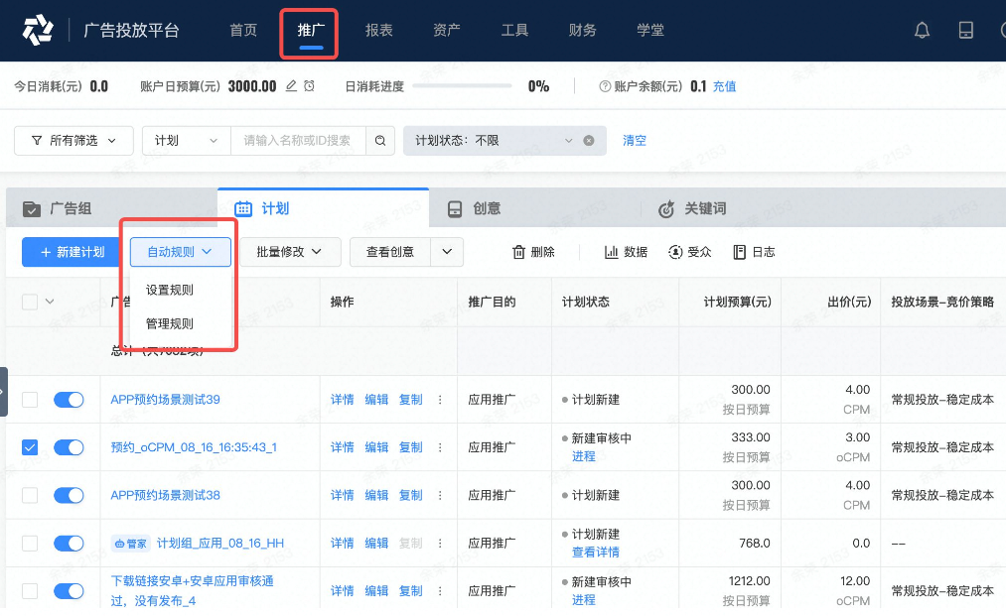Open the notification bell icon
The image size is (1006, 616).
[921, 30]
